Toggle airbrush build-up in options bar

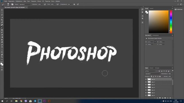57,4
